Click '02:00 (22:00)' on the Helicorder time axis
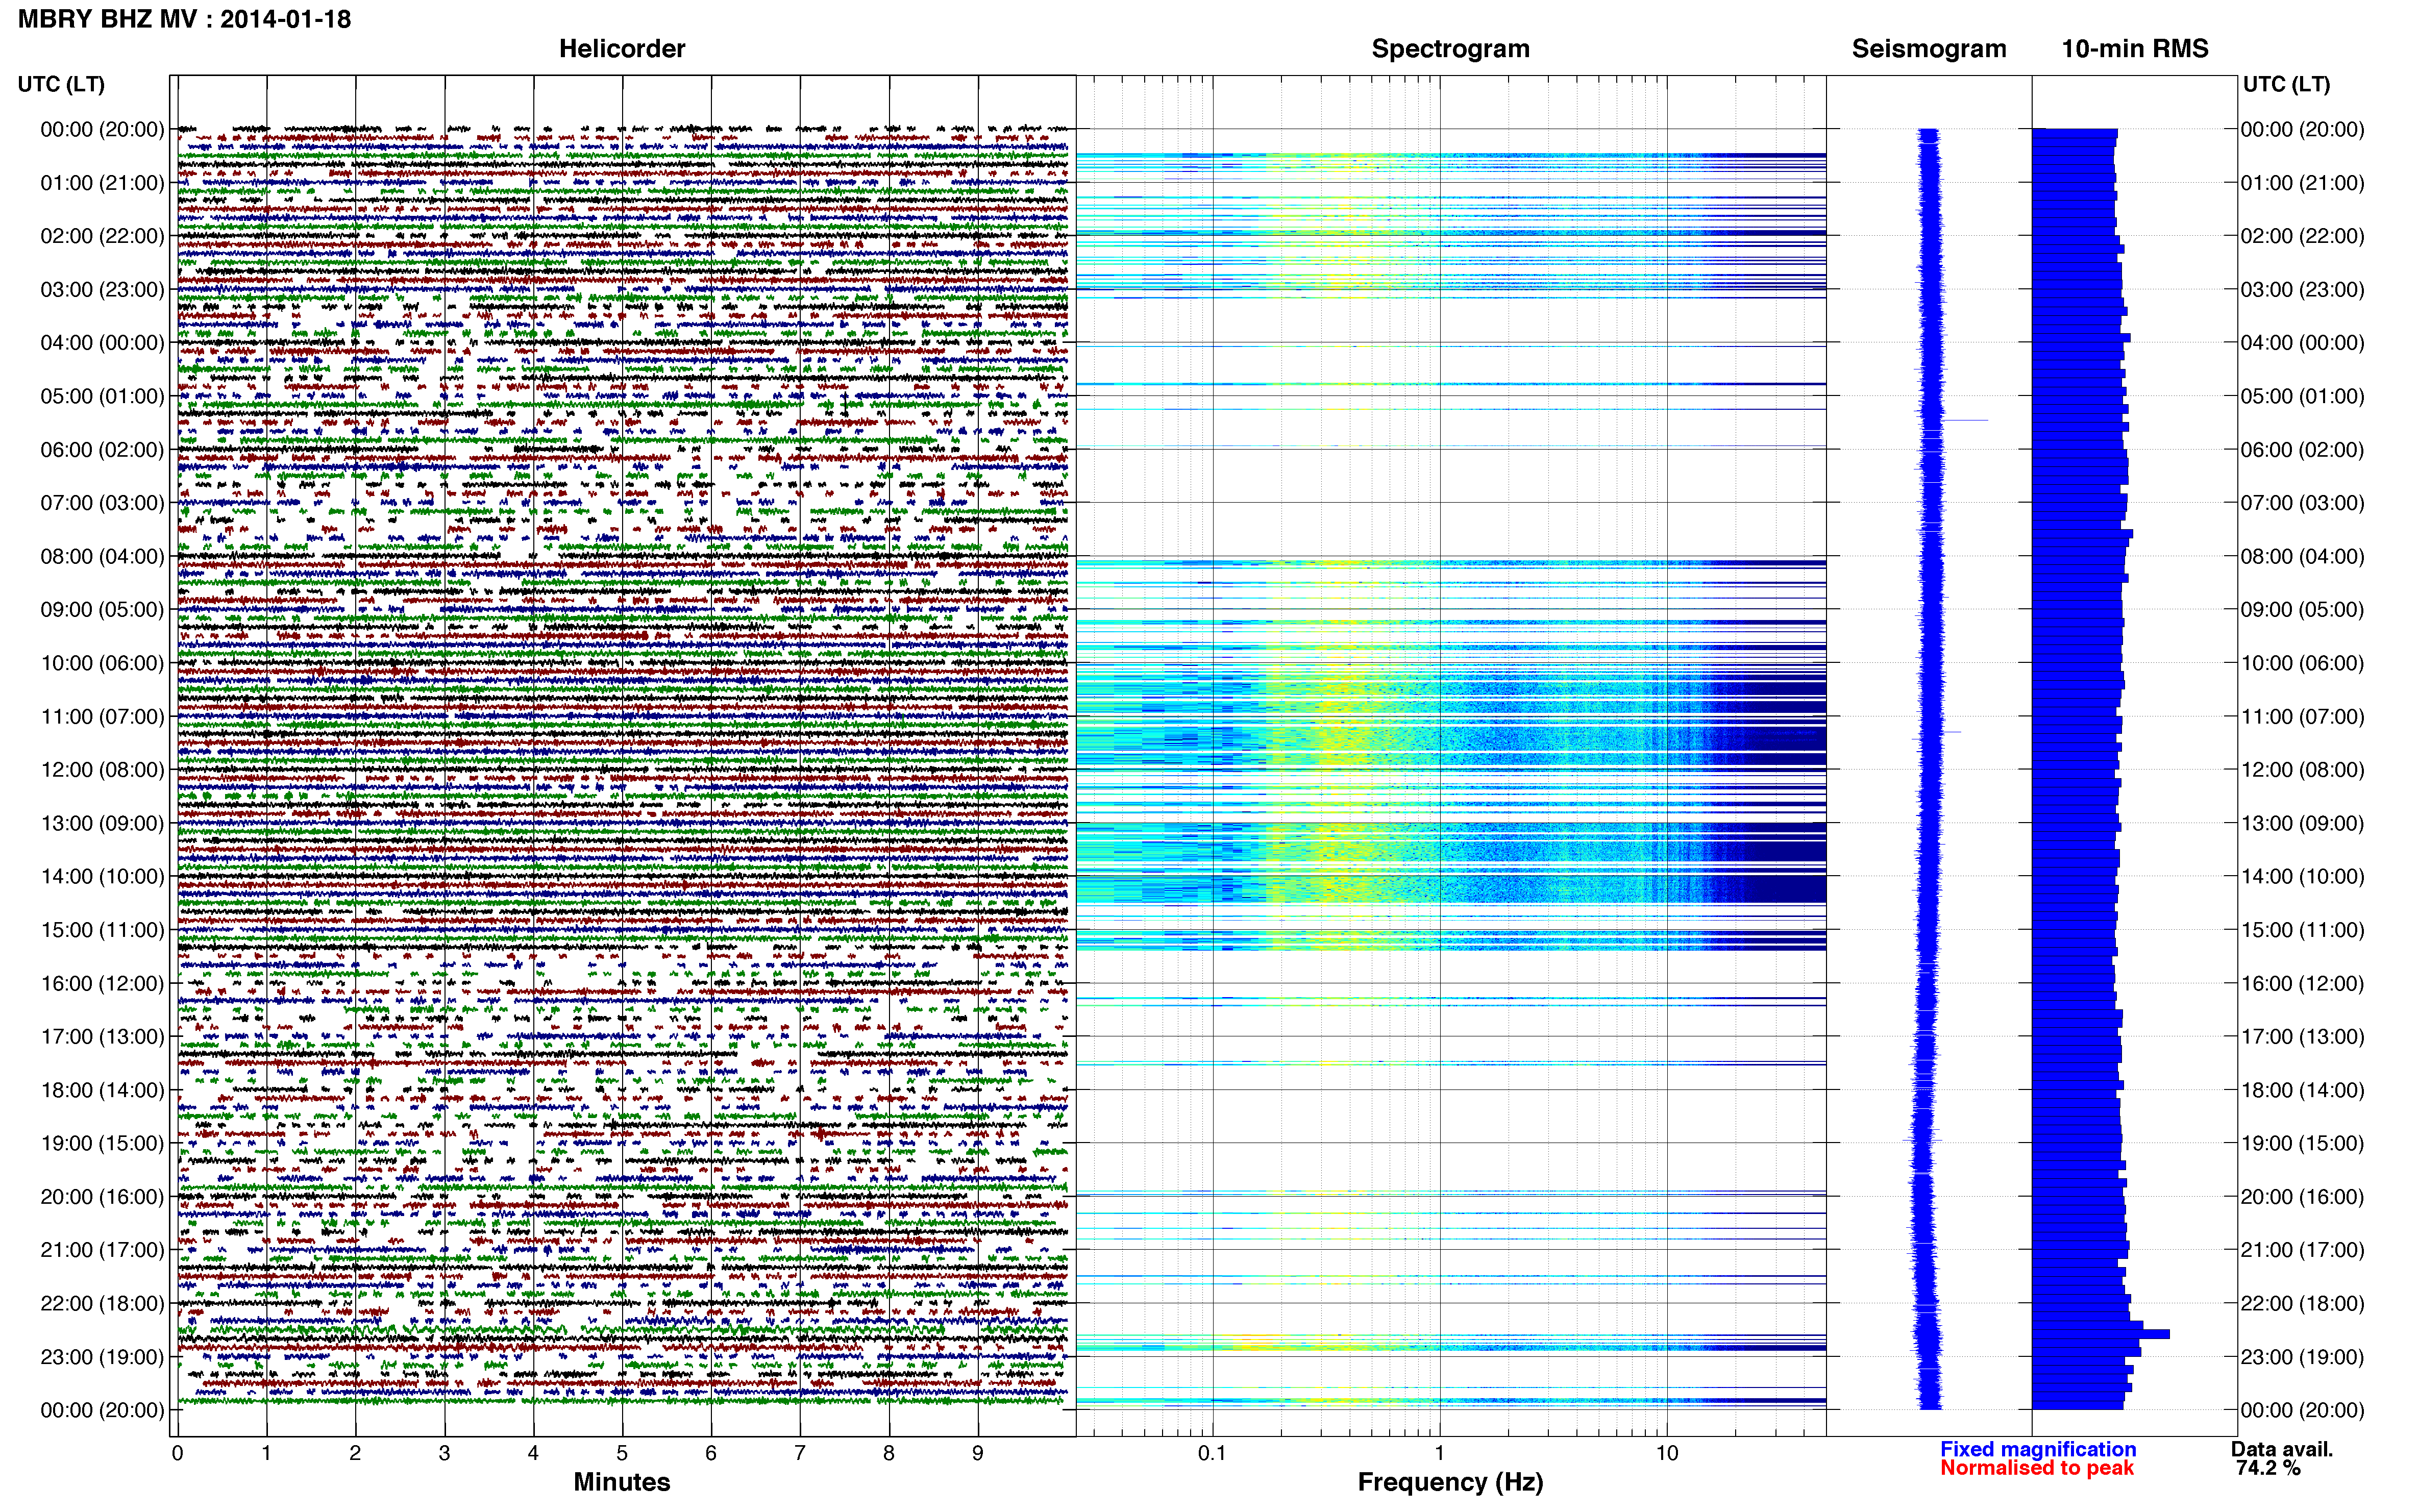The image size is (2419, 1512). pyautogui.click(x=102, y=236)
